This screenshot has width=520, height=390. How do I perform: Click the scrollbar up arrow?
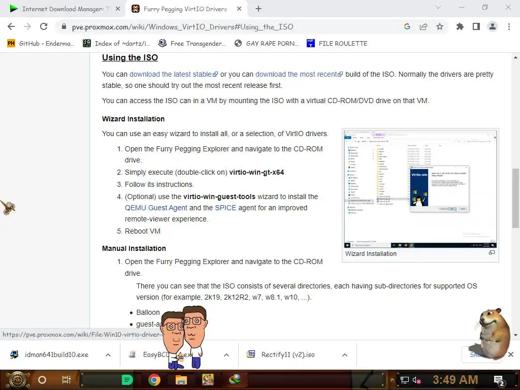coord(515,57)
